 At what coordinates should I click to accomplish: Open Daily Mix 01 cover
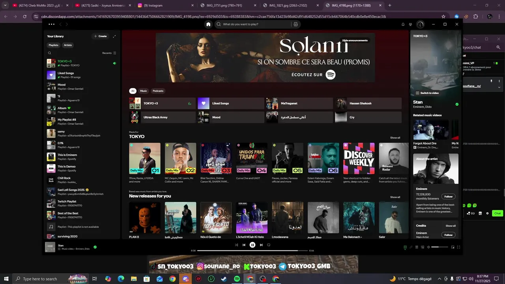[x=145, y=159]
